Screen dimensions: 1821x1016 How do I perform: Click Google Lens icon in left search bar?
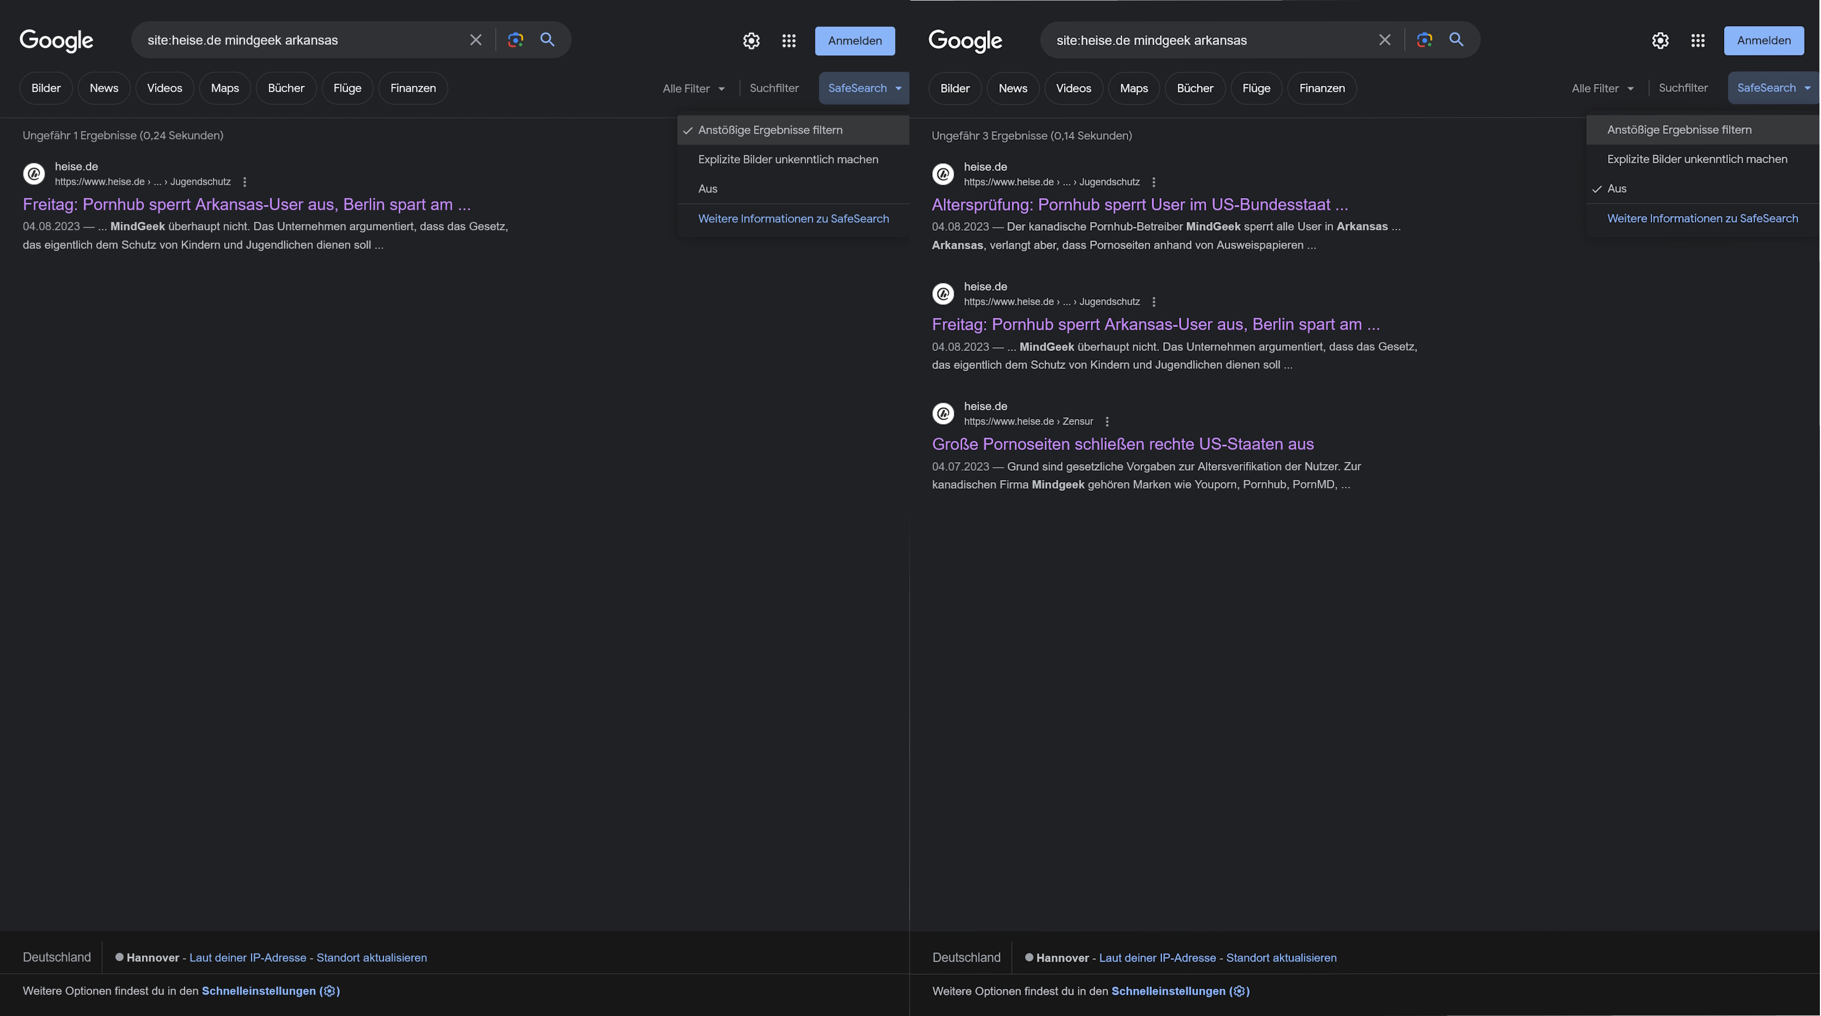[x=515, y=40]
